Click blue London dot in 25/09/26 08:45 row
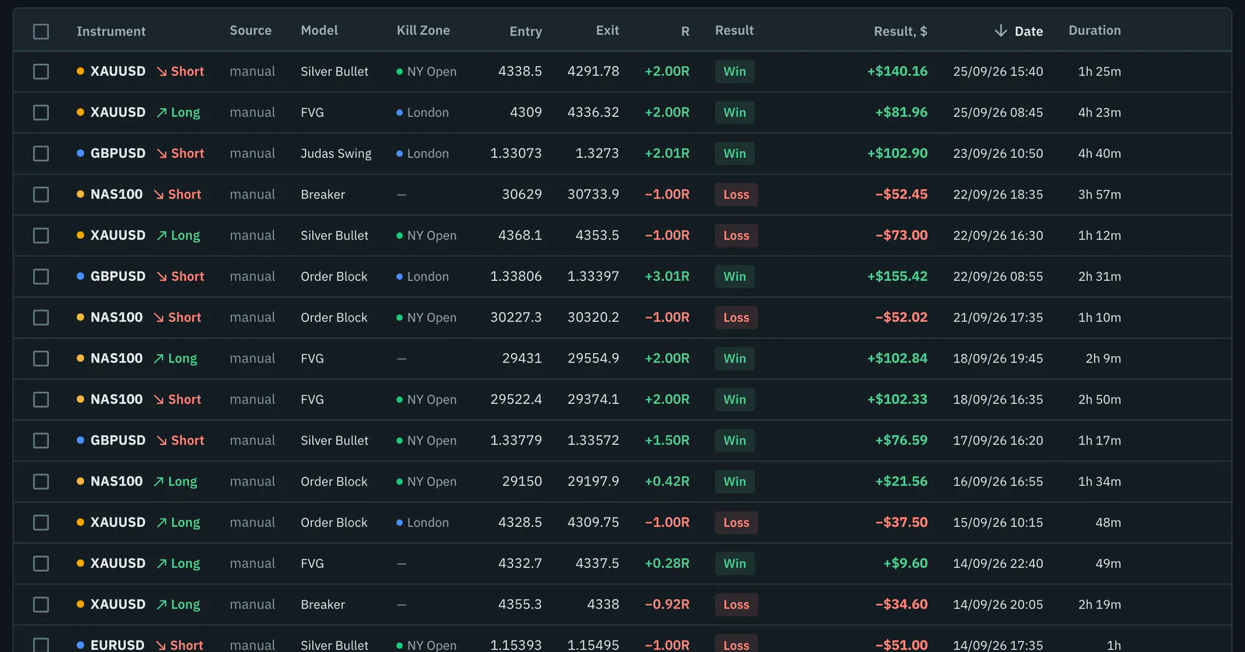Screen dimensions: 1245x652 tap(400, 113)
